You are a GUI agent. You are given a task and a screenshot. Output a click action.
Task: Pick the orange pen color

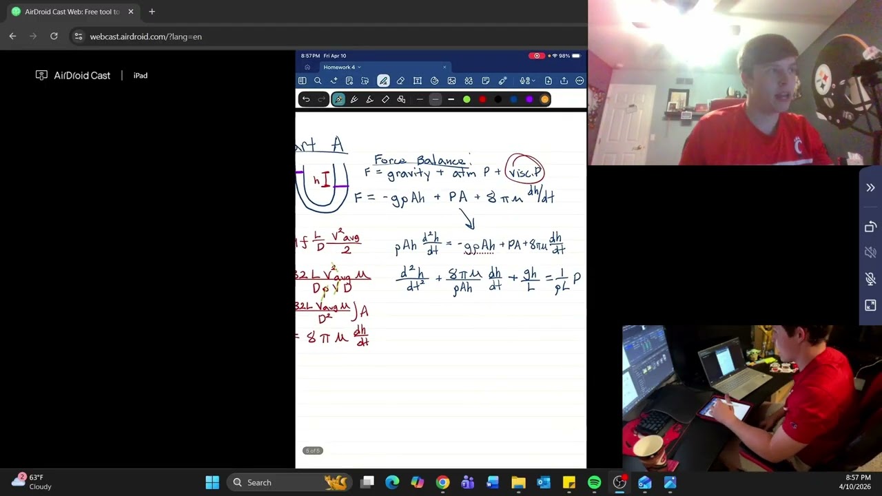[x=544, y=99]
